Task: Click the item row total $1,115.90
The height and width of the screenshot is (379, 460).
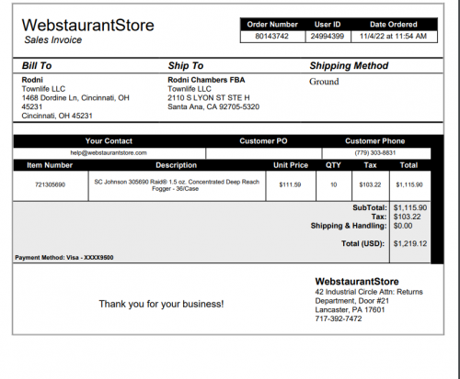Action: 409,184
